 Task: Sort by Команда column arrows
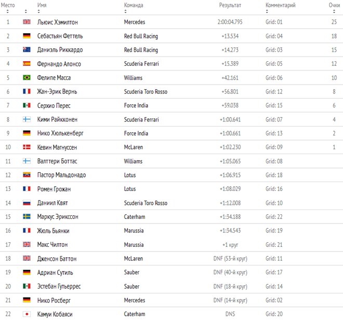coord(126,11)
